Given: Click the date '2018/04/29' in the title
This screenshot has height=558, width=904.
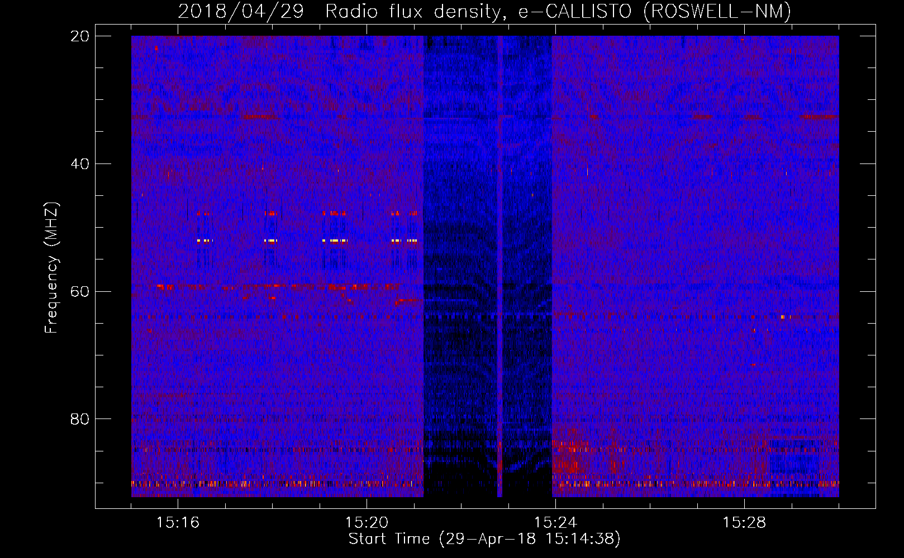Looking at the screenshot, I should [x=241, y=11].
